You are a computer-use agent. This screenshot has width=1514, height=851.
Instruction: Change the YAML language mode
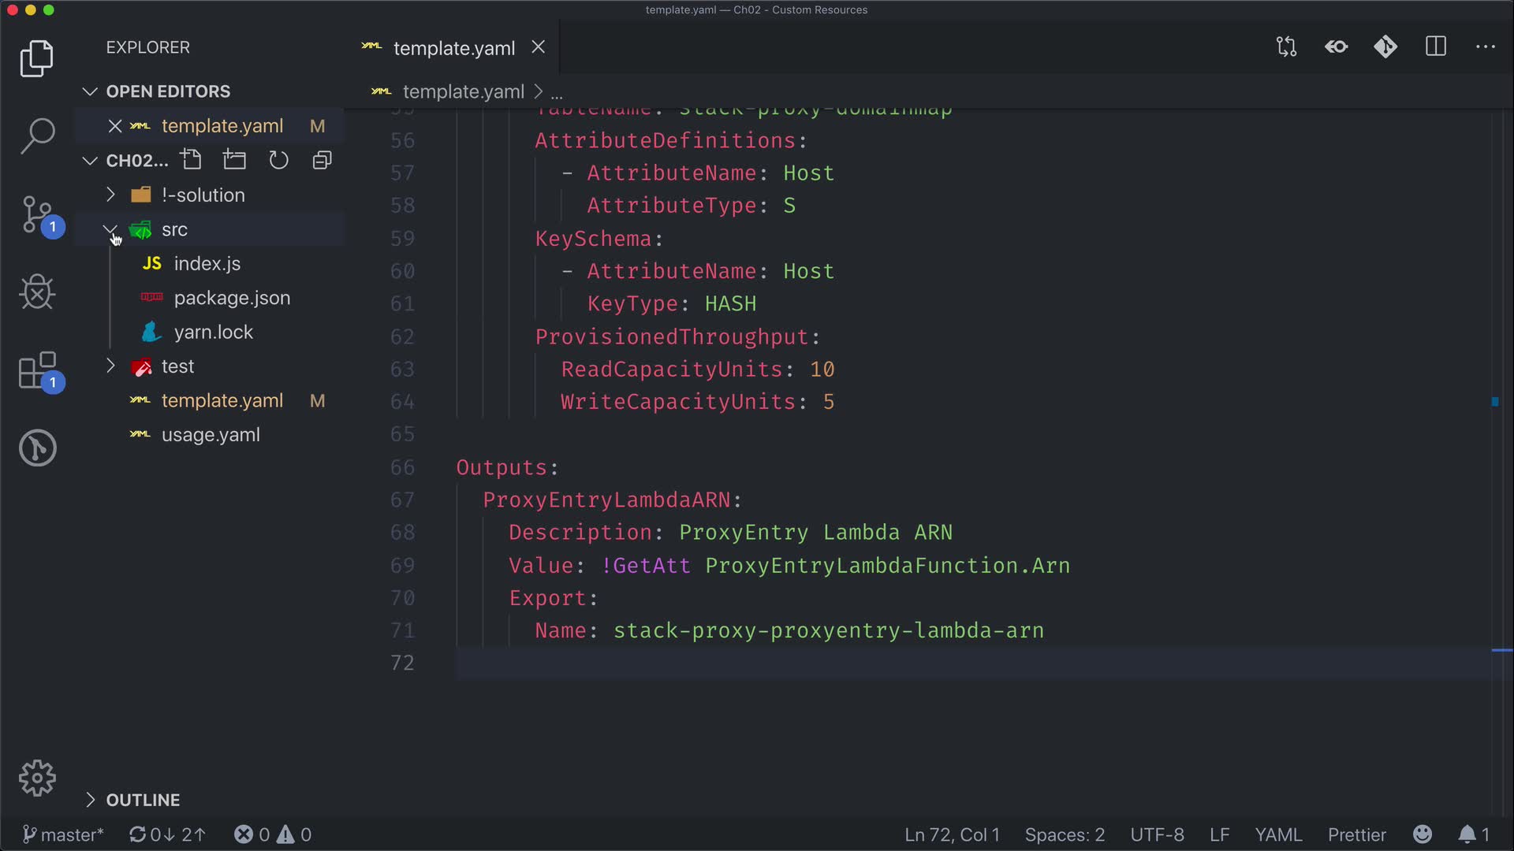click(1277, 834)
